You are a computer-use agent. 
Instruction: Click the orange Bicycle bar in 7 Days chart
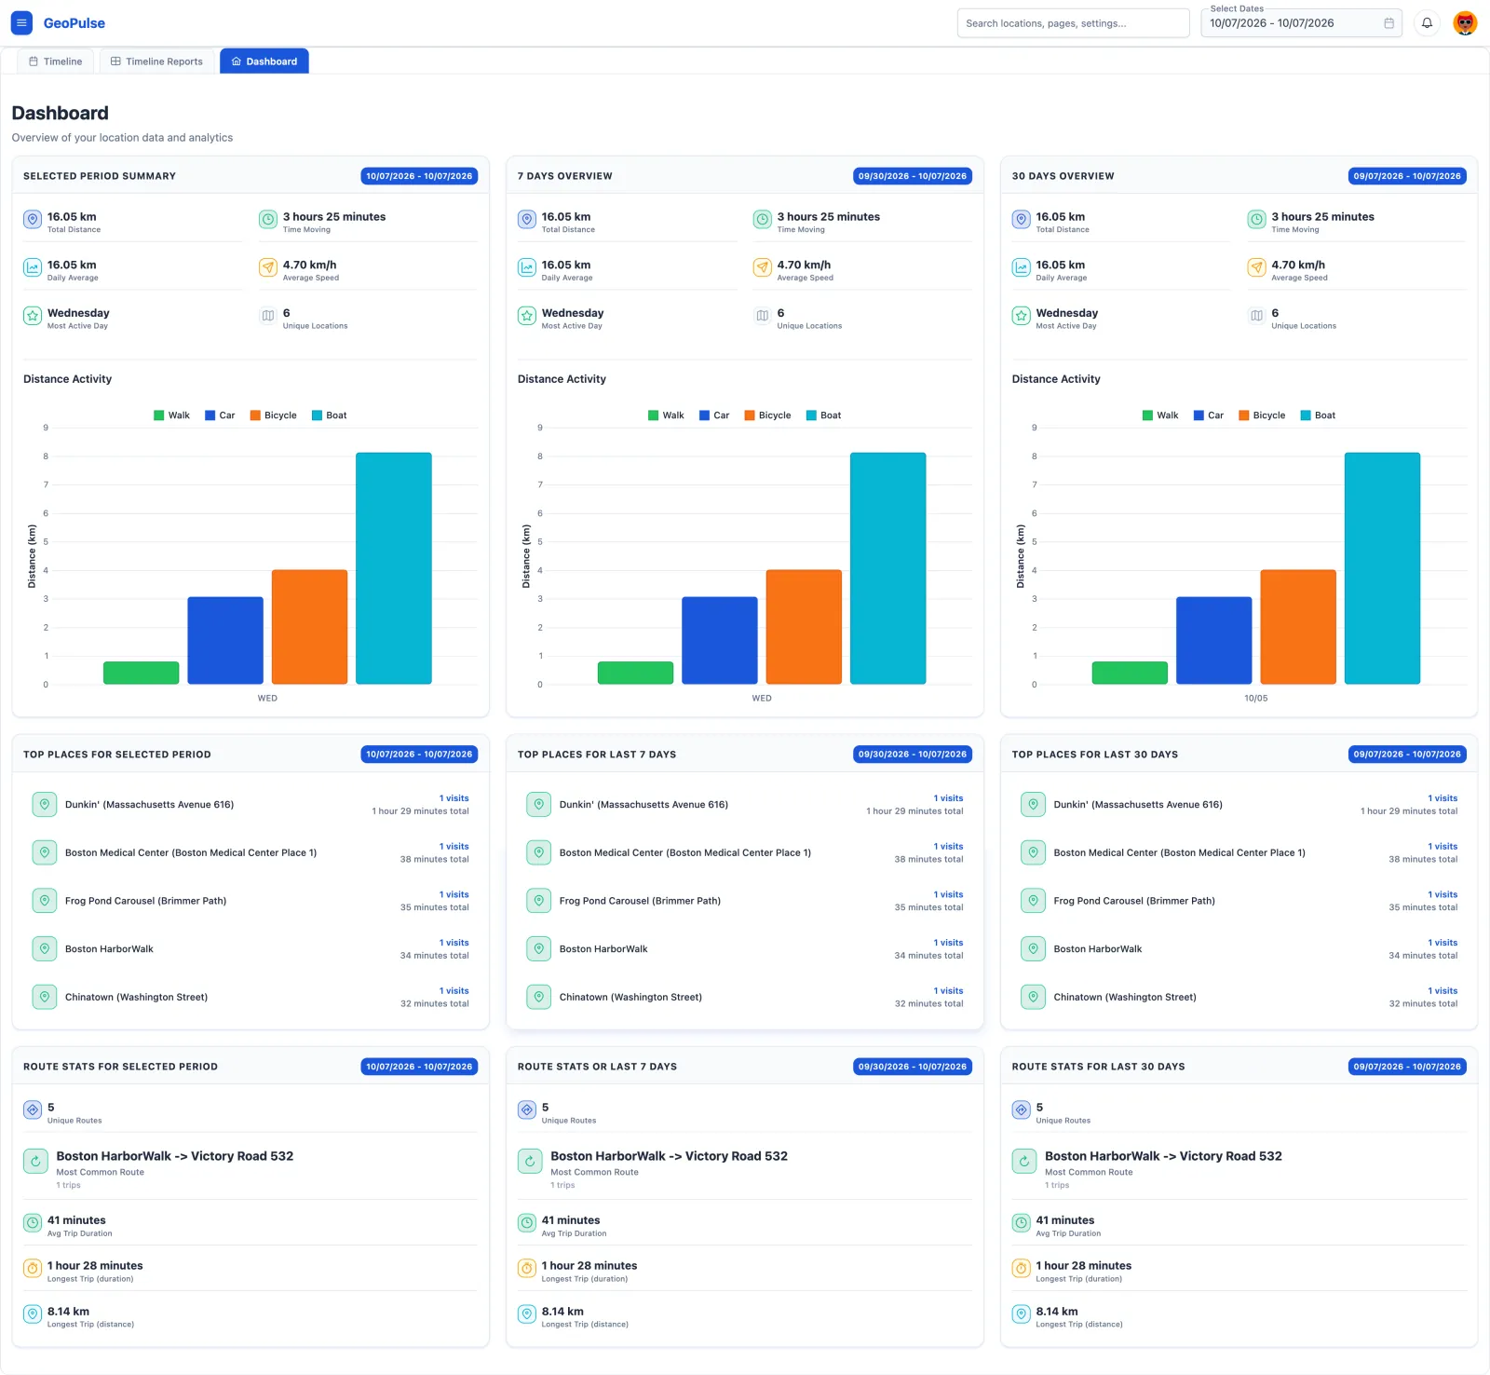804,627
